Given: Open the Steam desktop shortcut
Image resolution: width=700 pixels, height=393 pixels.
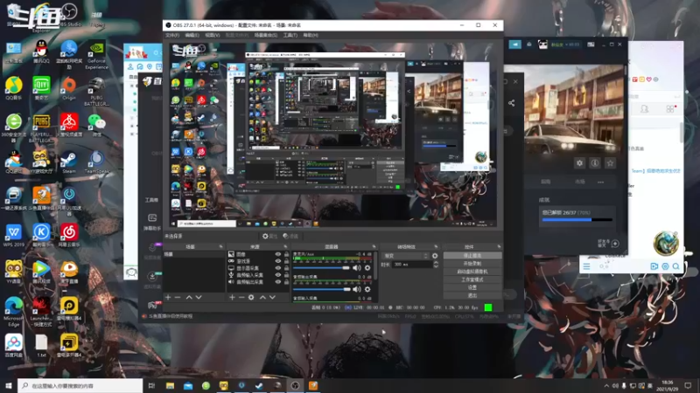Looking at the screenshot, I should [69, 162].
